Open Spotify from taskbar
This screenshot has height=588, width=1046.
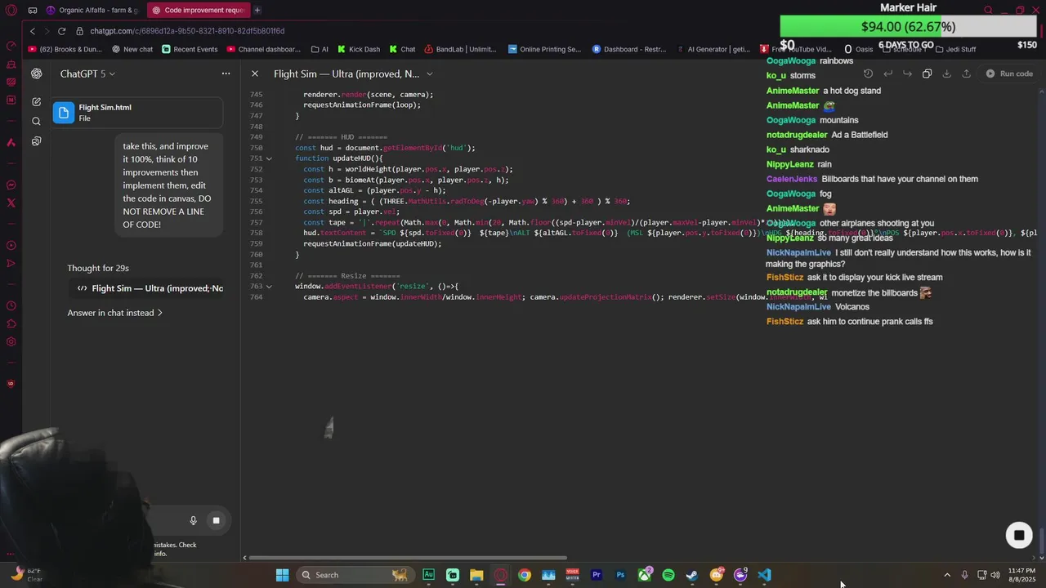tap(668, 575)
